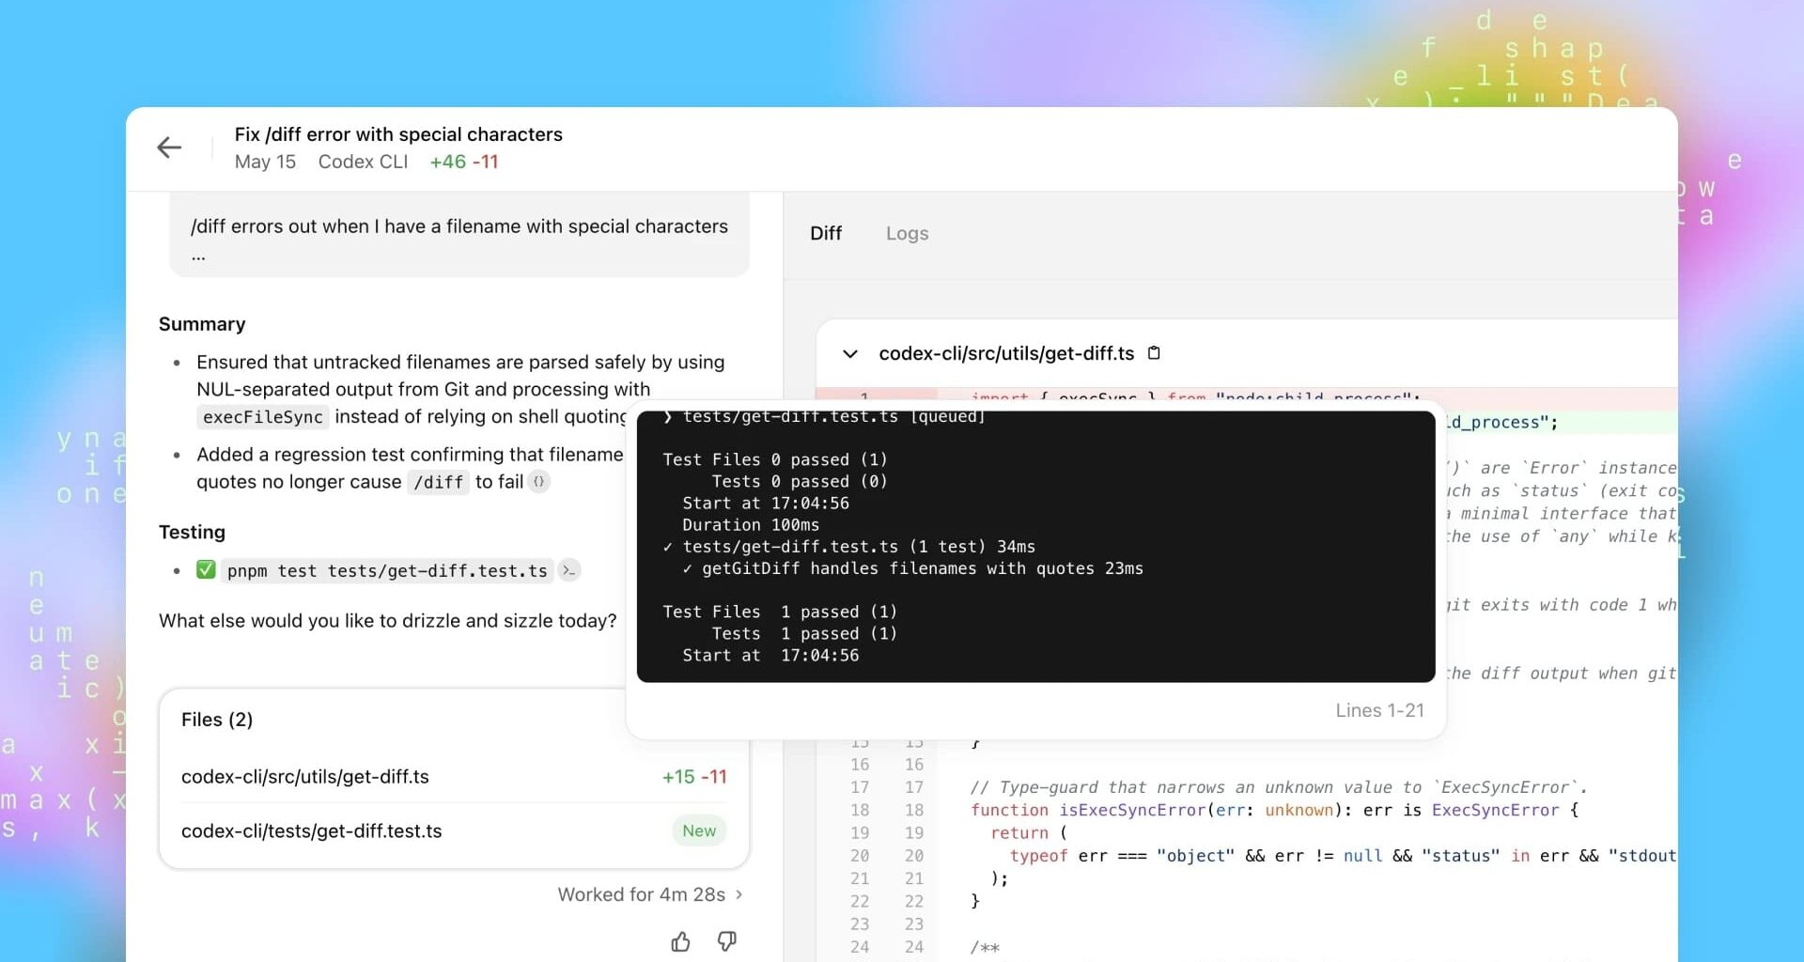
Task: Click 'Duration 100ms' line in terminal popup
Action: coord(751,525)
